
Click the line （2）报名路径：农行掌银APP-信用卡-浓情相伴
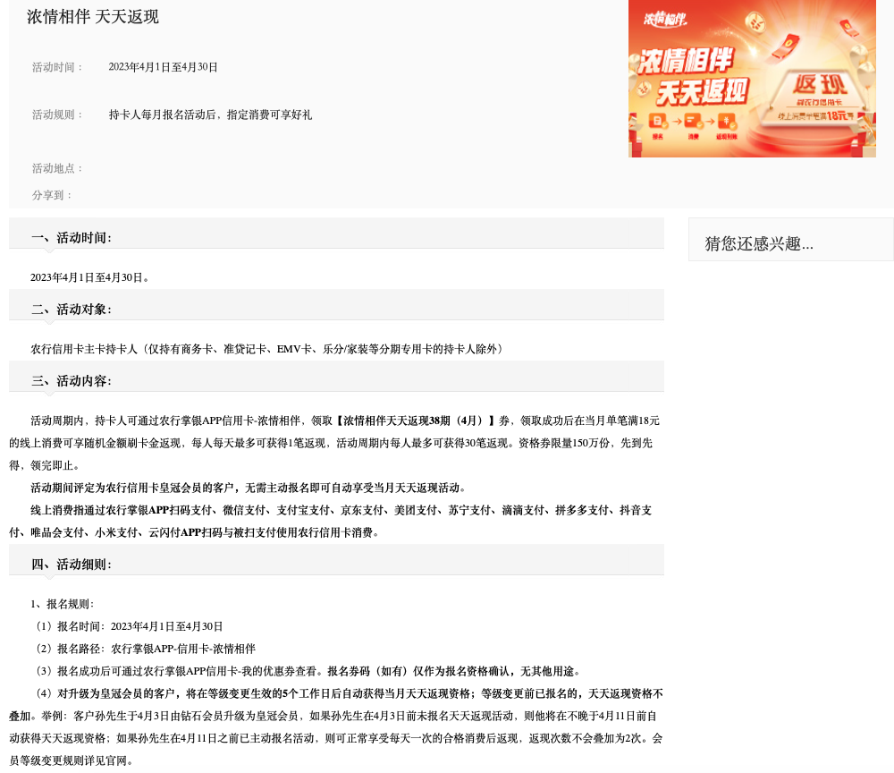click(146, 649)
